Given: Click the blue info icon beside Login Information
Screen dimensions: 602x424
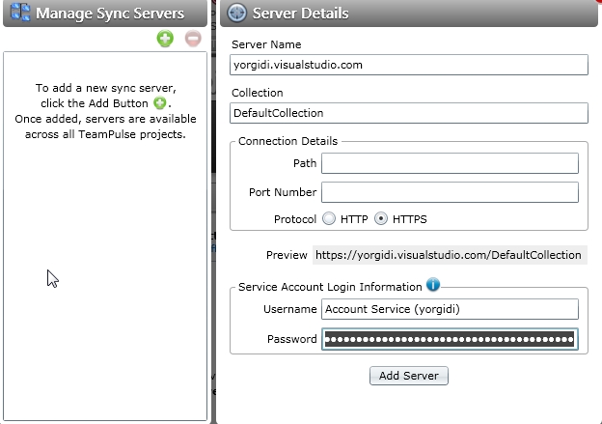Looking at the screenshot, I should [433, 285].
